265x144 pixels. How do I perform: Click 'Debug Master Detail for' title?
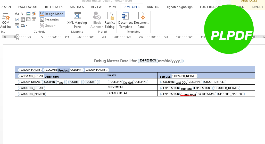pos(115,61)
